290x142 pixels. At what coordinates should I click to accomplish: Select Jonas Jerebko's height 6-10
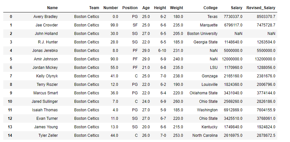point(162,51)
